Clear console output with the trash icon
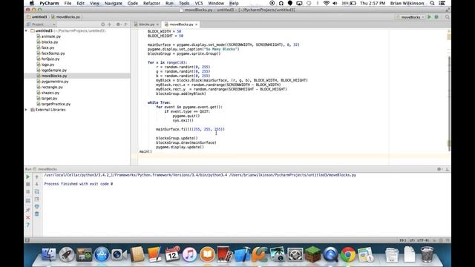 coord(37,214)
